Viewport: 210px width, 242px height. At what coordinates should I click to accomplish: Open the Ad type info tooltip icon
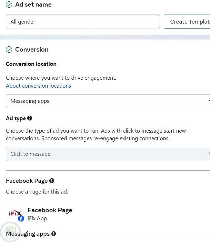pyautogui.click(x=30, y=118)
